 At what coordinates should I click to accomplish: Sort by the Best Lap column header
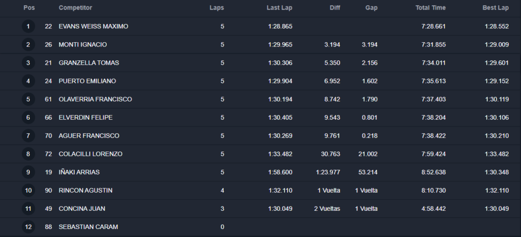[495, 7]
